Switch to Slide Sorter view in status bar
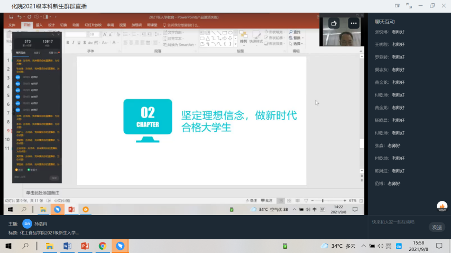The width and height of the screenshot is (451, 253). (289, 201)
